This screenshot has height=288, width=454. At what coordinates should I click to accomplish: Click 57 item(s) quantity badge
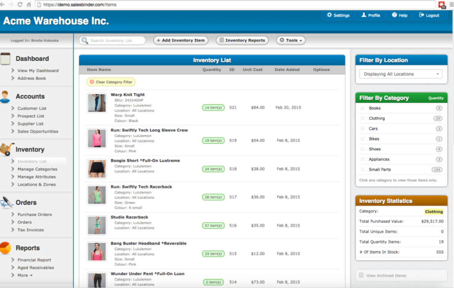213,226
